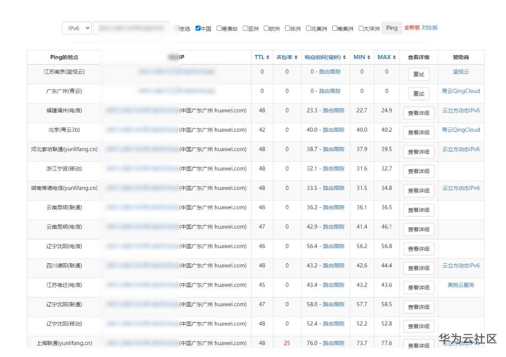Sort table by TTL column

tap(262, 57)
